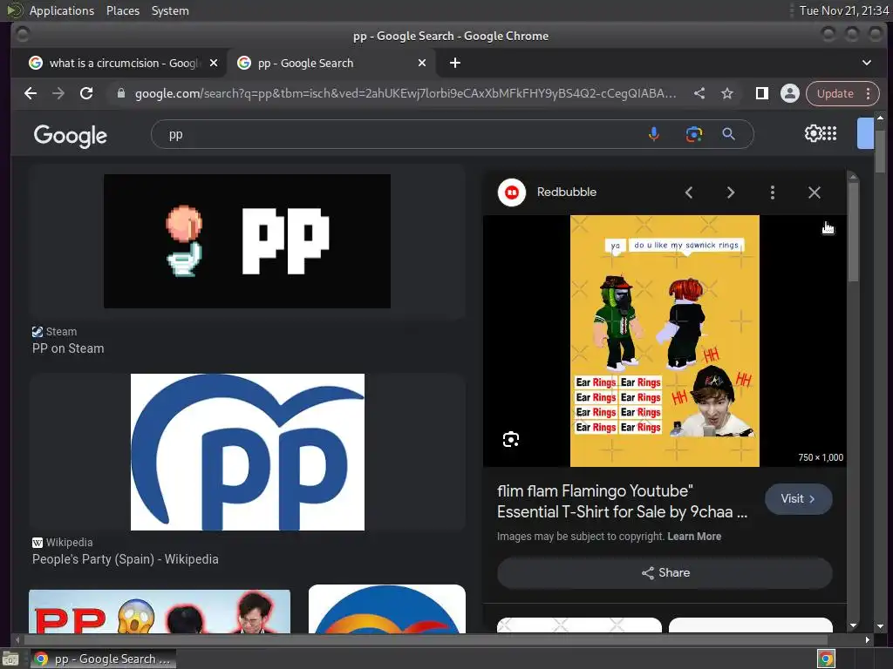Go back to the previous page
The width and height of the screenshot is (893, 669).
[31, 93]
